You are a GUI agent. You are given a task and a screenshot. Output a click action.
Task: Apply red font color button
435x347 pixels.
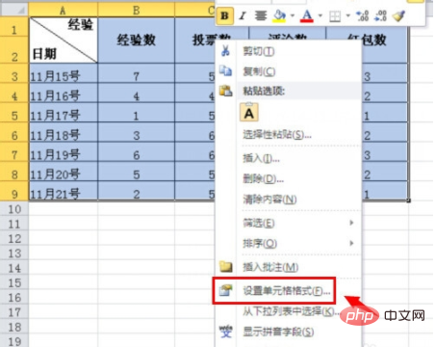307,15
